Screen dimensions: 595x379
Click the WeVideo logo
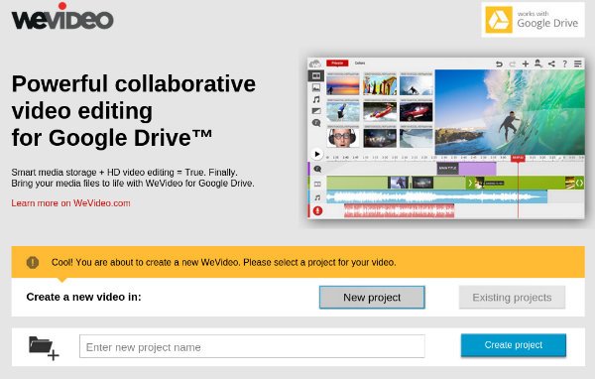point(62,16)
